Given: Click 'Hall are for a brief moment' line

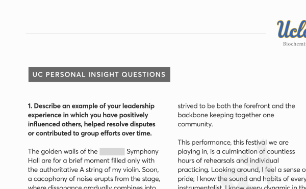Looking at the screenshot, I should [x=91, y=161].
